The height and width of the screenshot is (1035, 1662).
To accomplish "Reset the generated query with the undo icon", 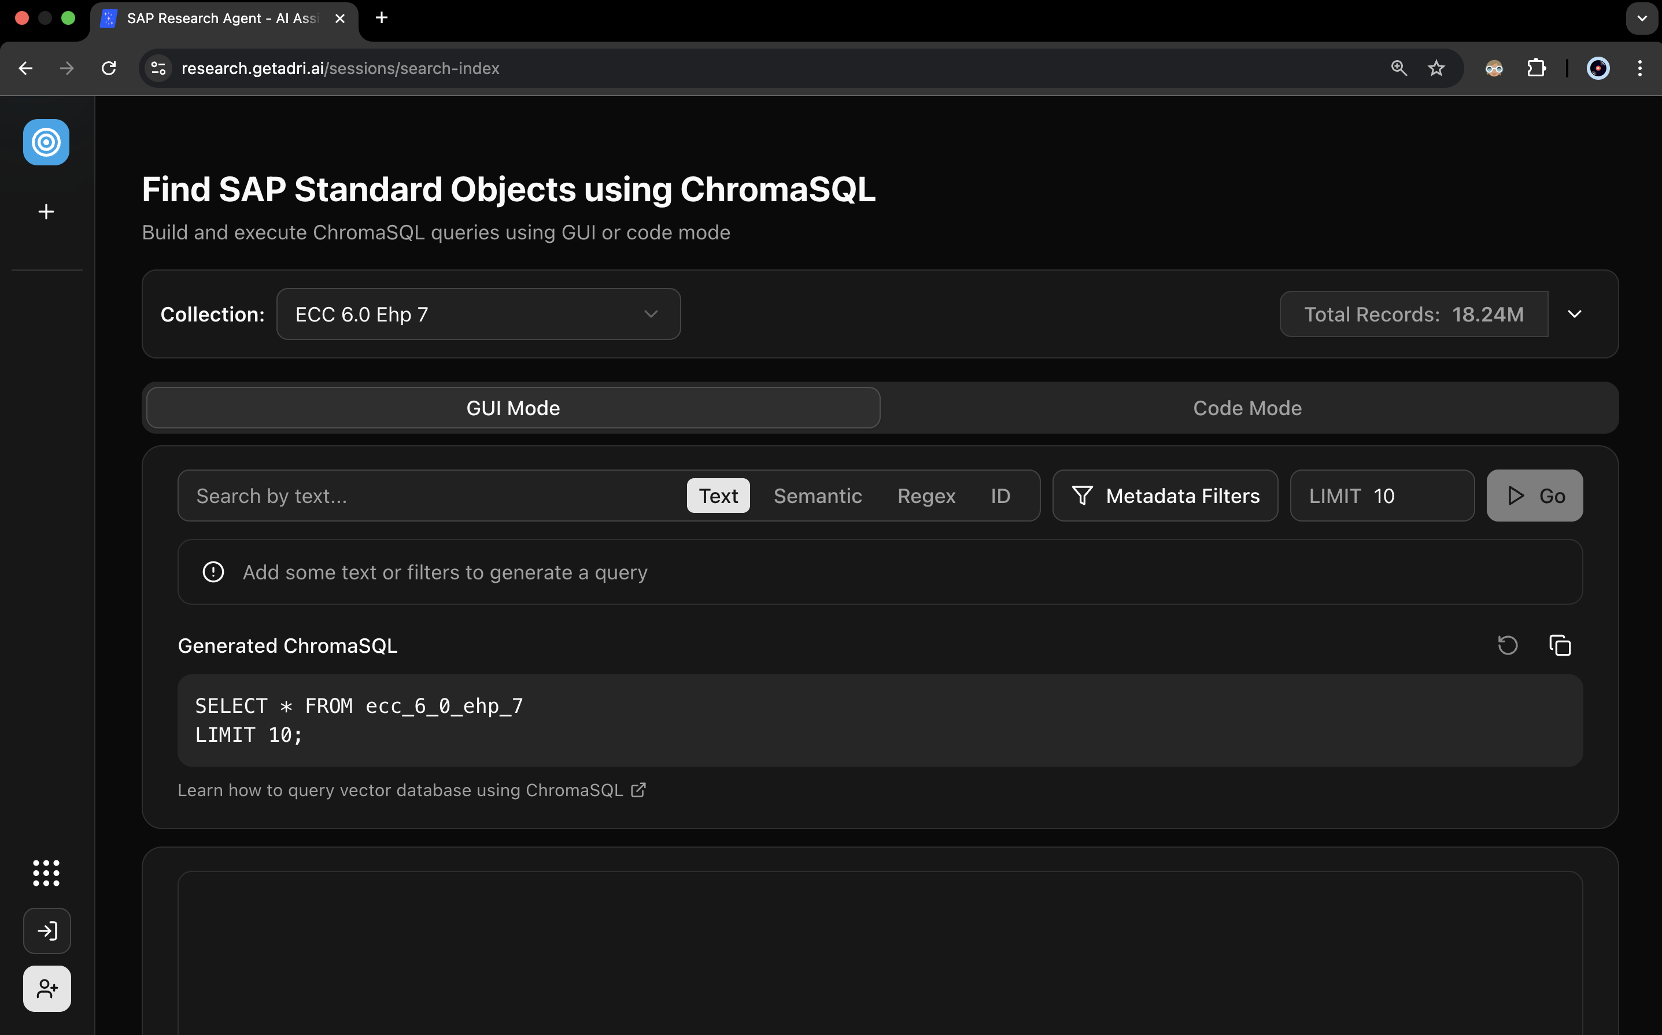I will click(1508, 645).
